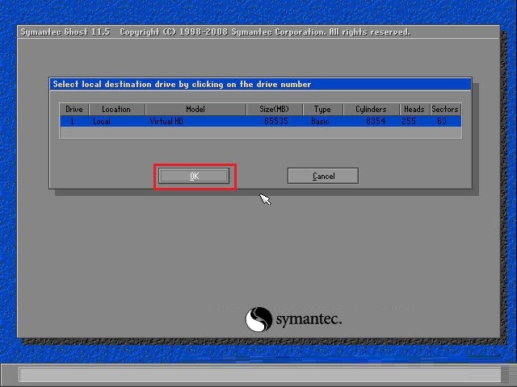This screenshot has height=387, width=517.
Task: Click the empty status bar at bottom
Action: (258, 375)
